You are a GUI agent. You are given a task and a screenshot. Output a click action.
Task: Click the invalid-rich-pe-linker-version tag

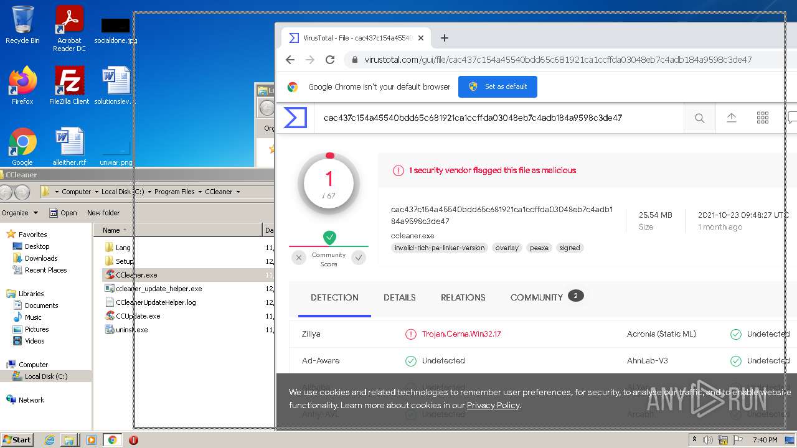pyautogui.click(x=440, y=248)
